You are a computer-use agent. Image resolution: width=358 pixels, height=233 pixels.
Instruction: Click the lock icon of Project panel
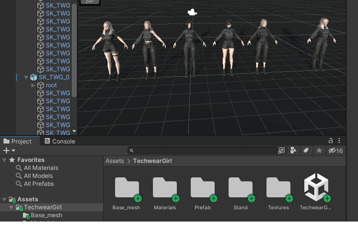point(330,141)
